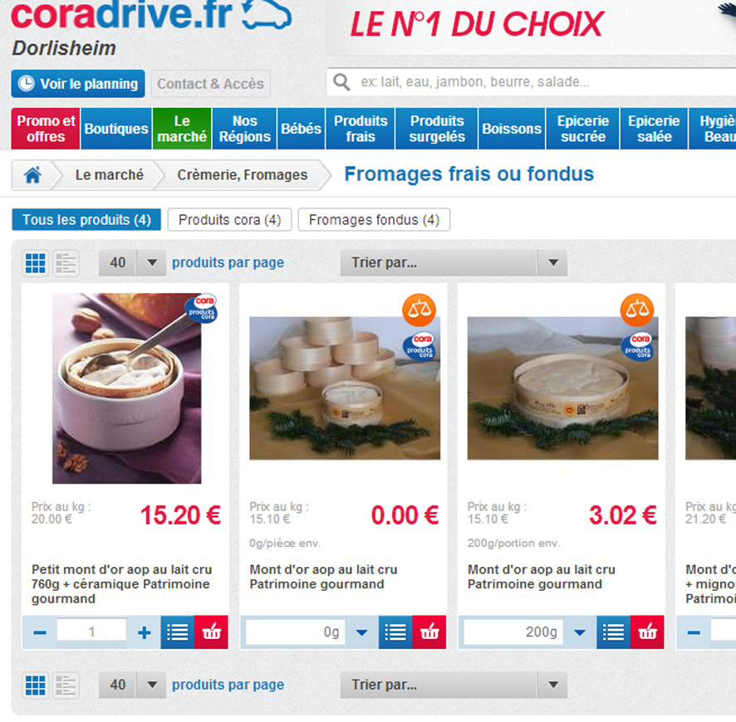Screen dimensions: 736x722
Task: Increase Petit mont d'or quantity with plus
Action: [x=144, y=632]
